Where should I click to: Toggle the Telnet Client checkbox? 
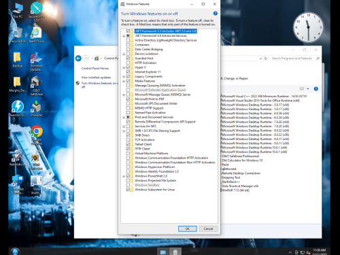pos(128,144)
